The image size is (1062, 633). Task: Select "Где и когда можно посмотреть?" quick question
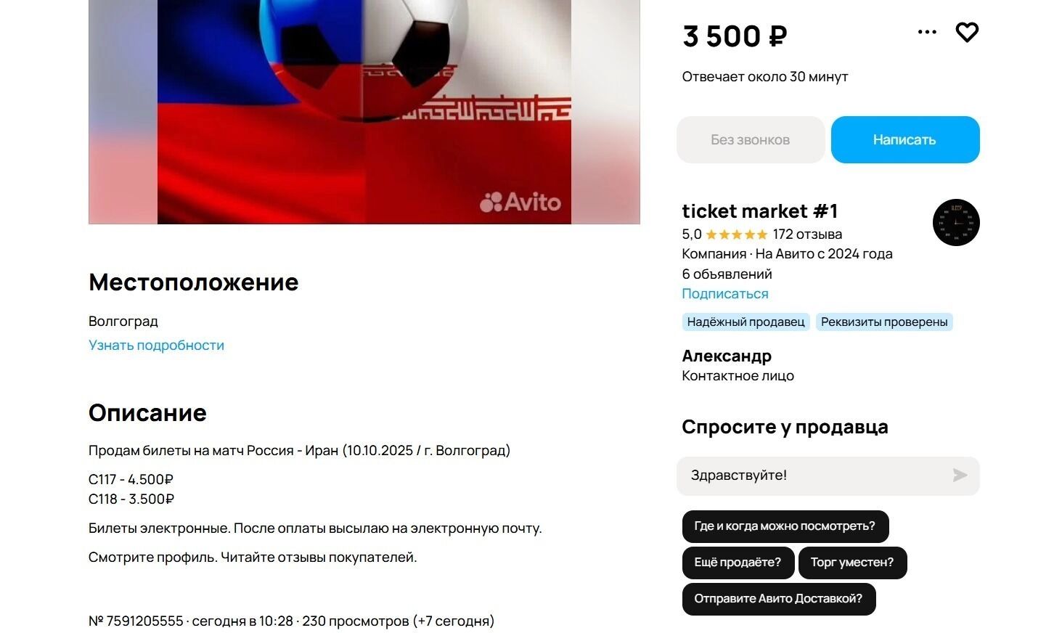785,526
